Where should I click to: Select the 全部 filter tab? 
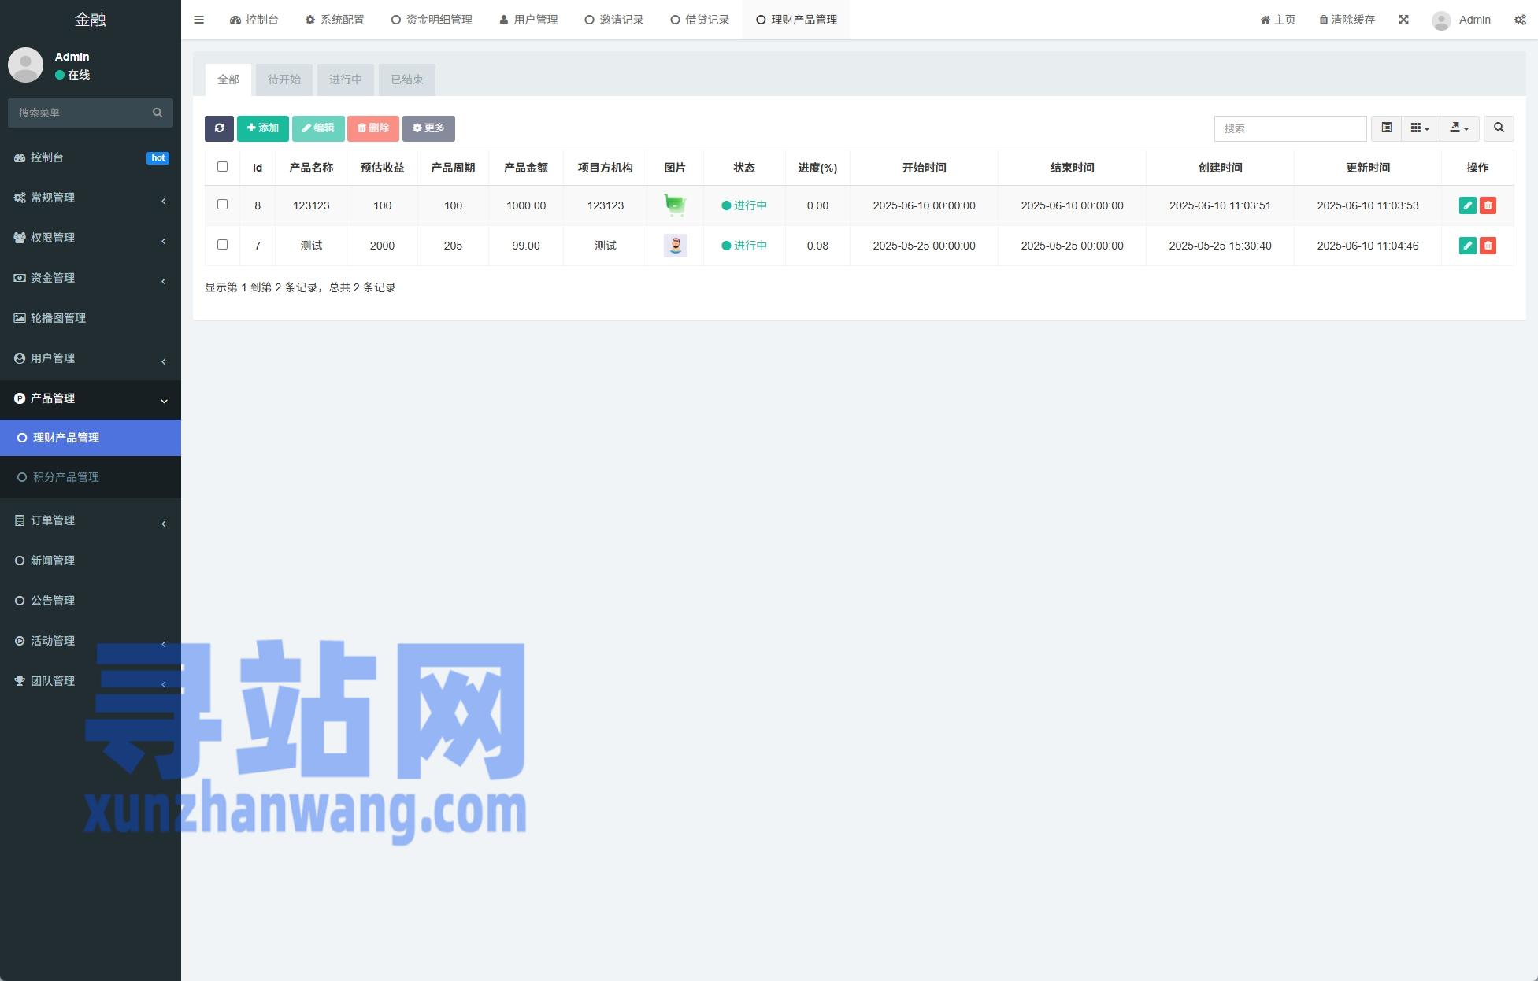[x=228, y=80]
